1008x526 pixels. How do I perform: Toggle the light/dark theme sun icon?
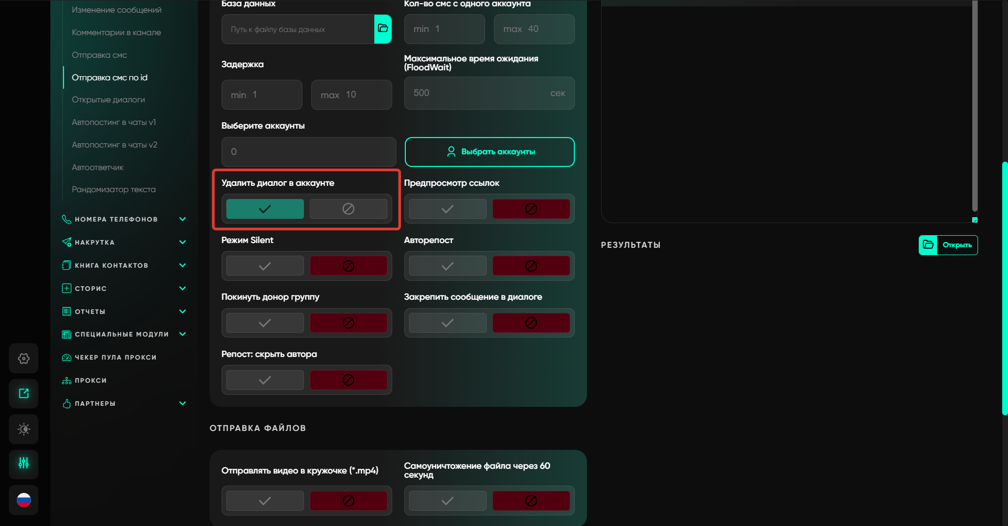coord(24,429)
